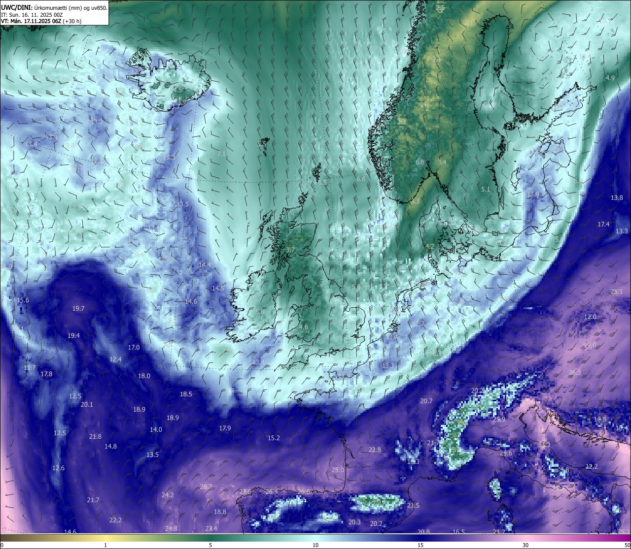The height and width of the screenshot is (549, 631).
Task: Click the map value '18.0'
Action: pyautogui.click(x=144, y=376)
